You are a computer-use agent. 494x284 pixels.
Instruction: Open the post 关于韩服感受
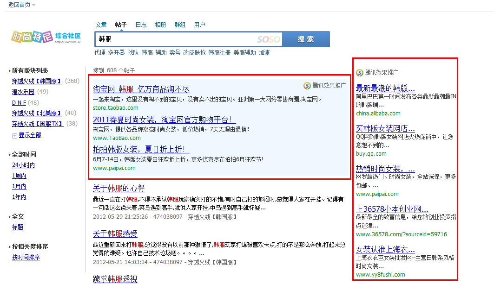115,234
